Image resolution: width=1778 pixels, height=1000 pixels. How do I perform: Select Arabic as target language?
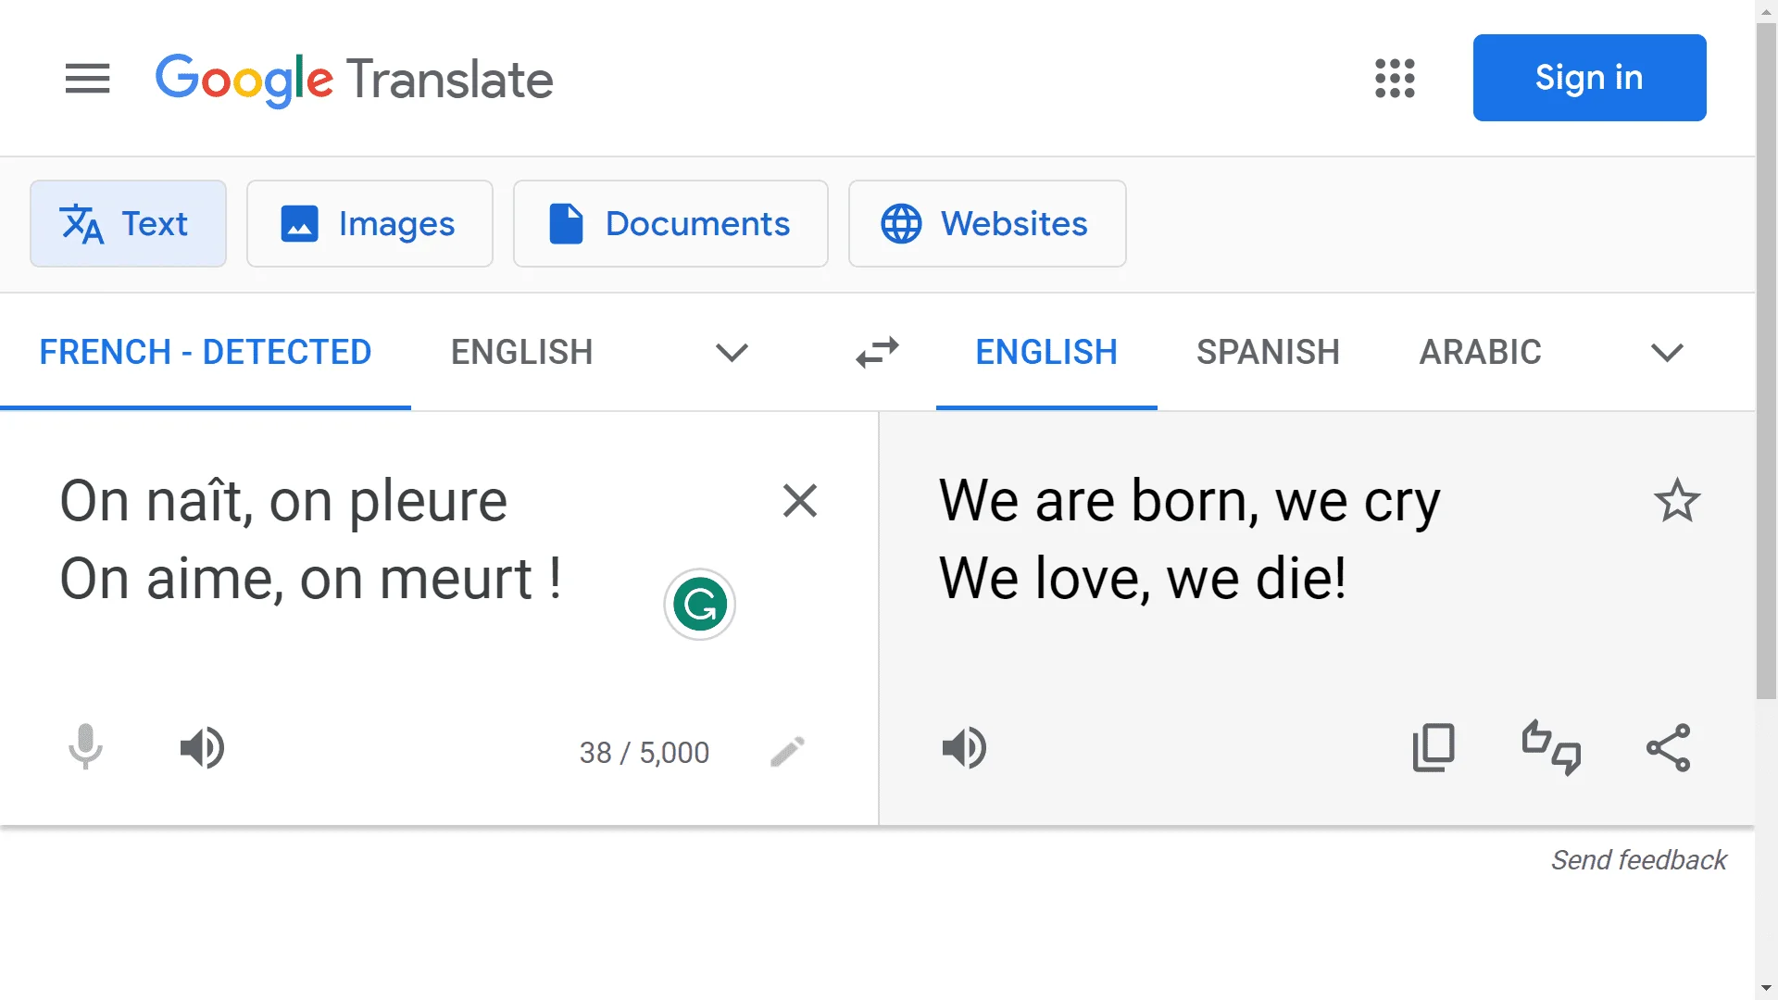[1480, 352]
